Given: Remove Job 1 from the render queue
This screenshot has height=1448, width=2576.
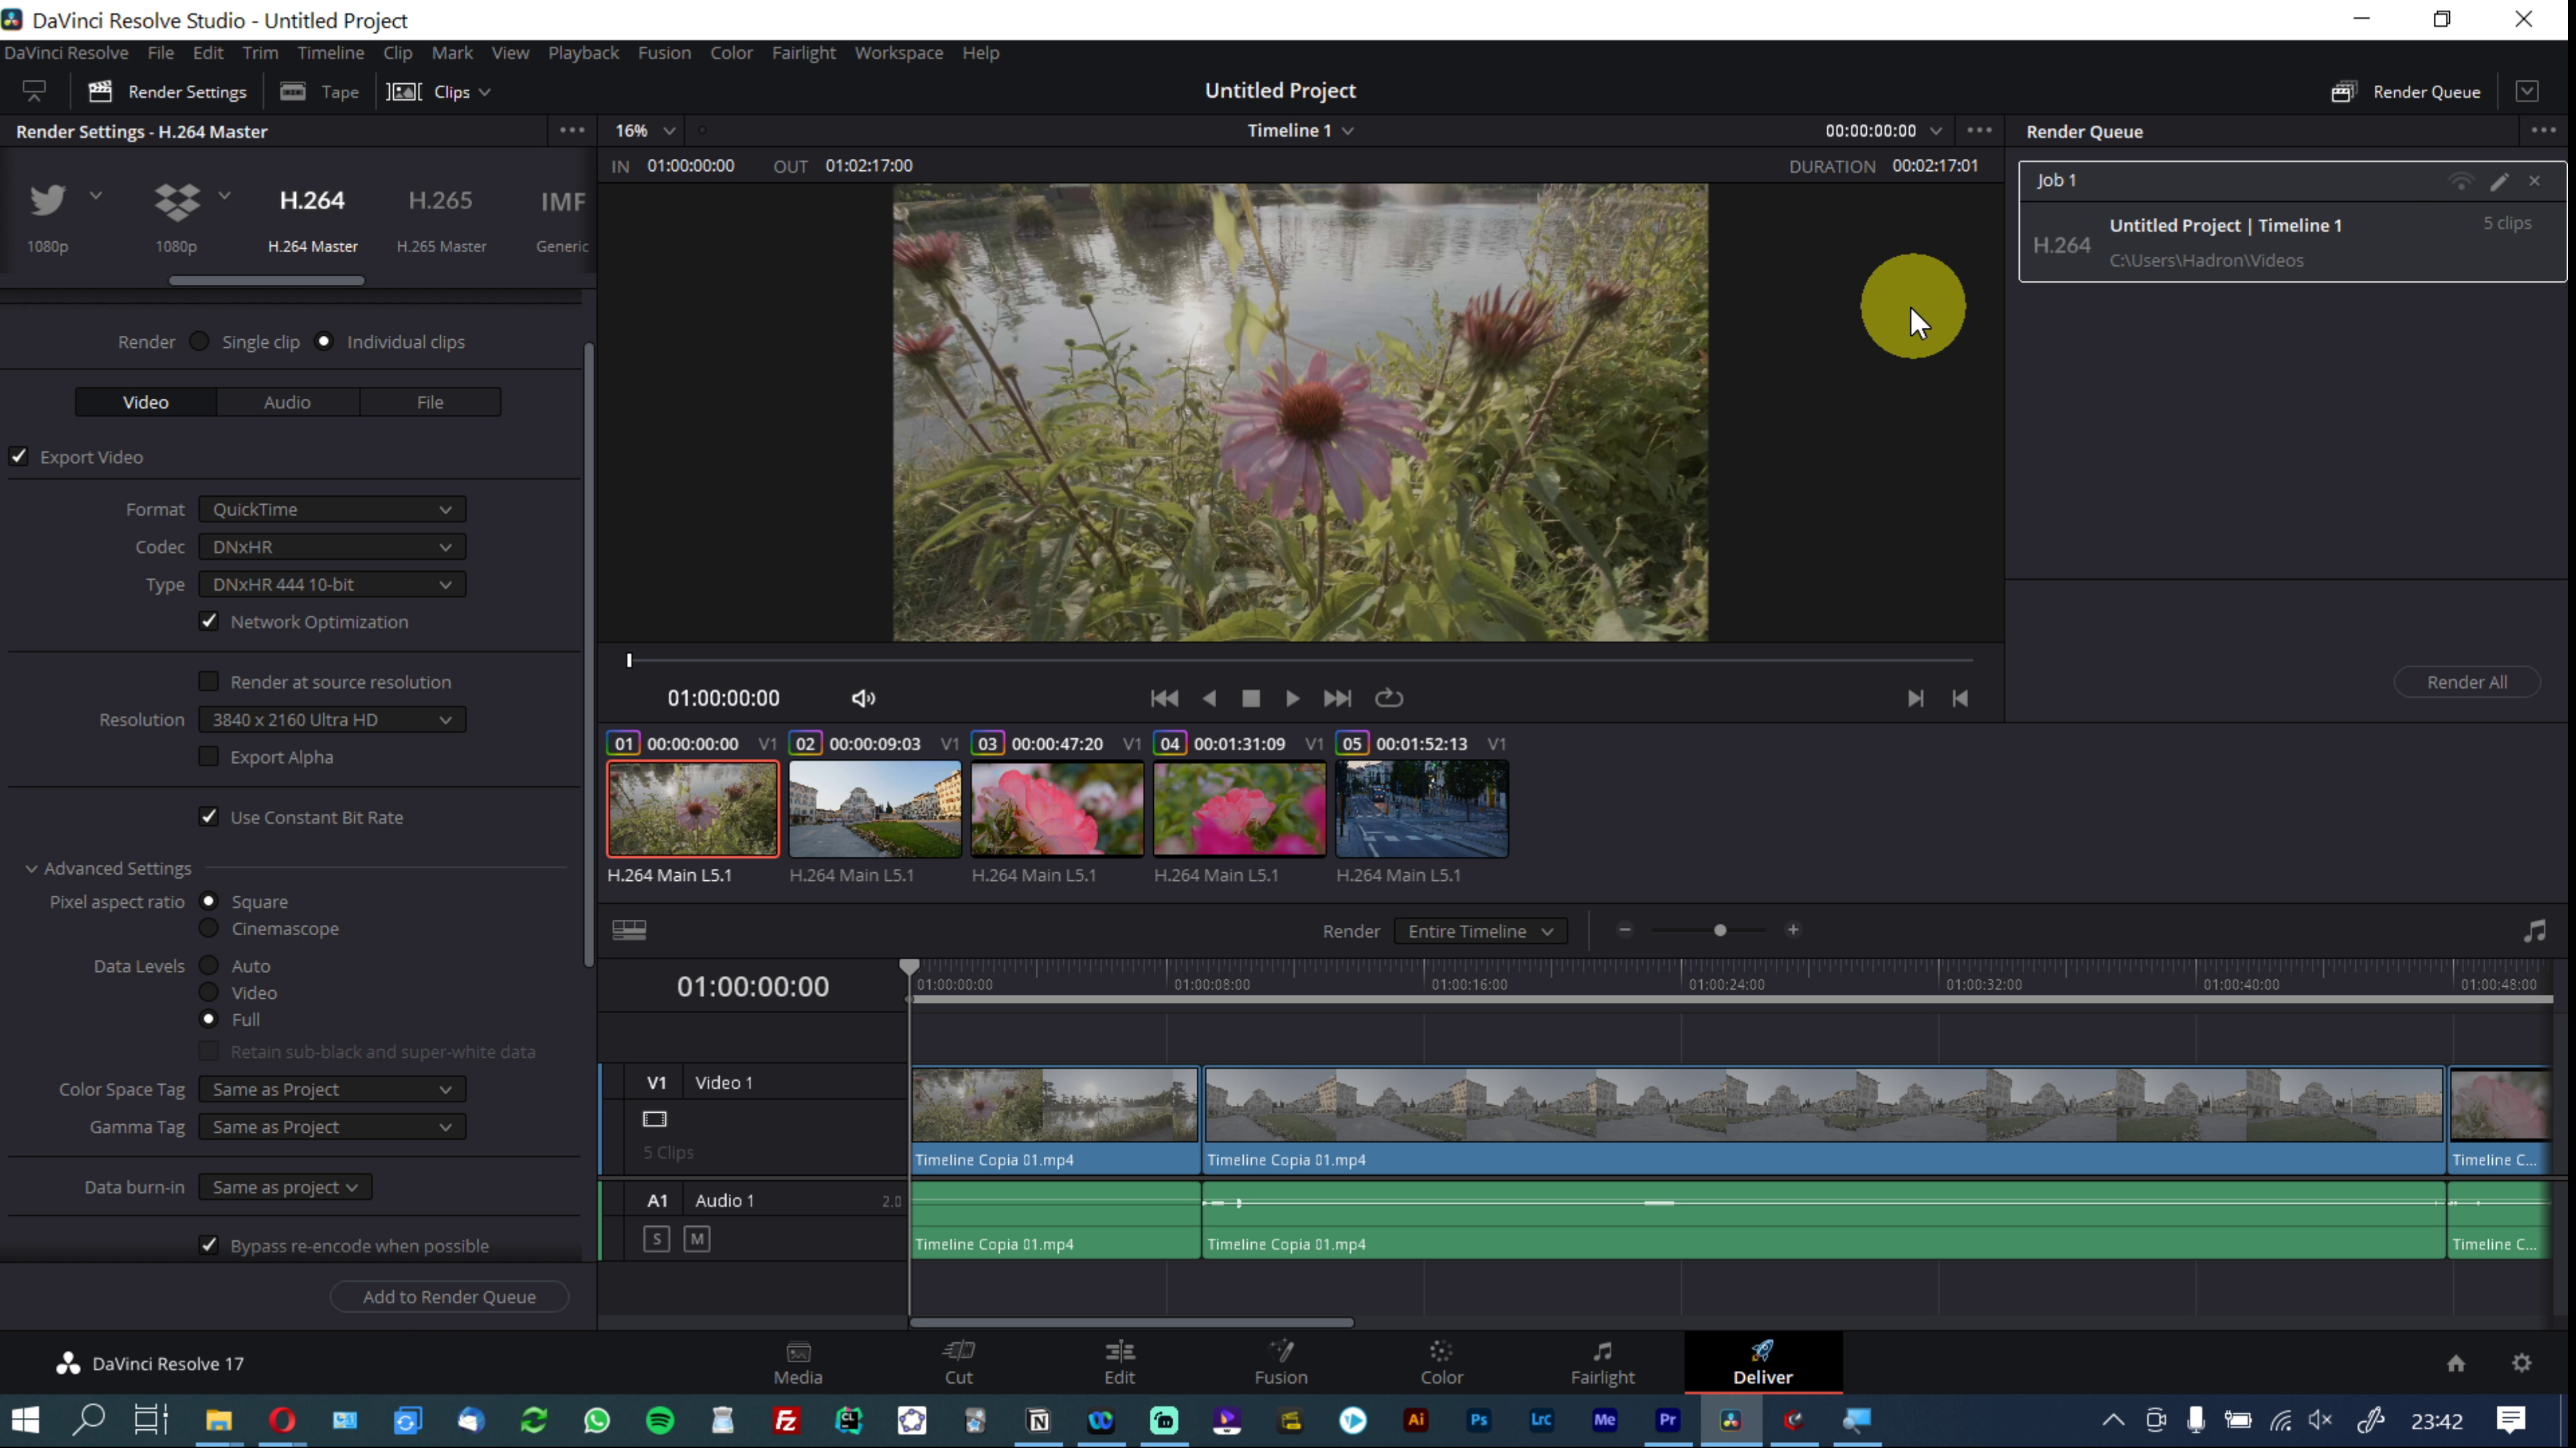Looking at the screenshot, I should pos(2534,181).
